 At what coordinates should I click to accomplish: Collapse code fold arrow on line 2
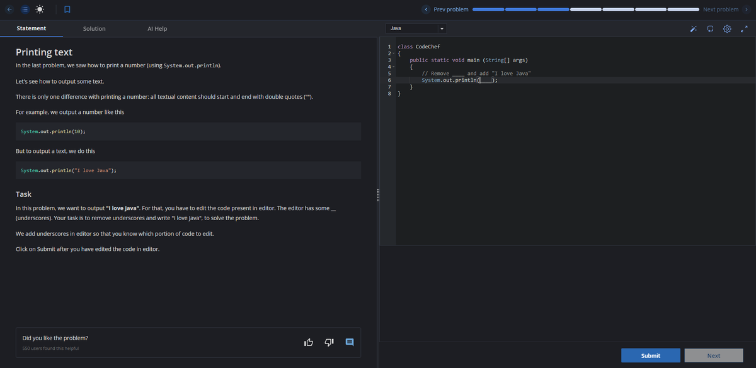(x=392, y=54)
